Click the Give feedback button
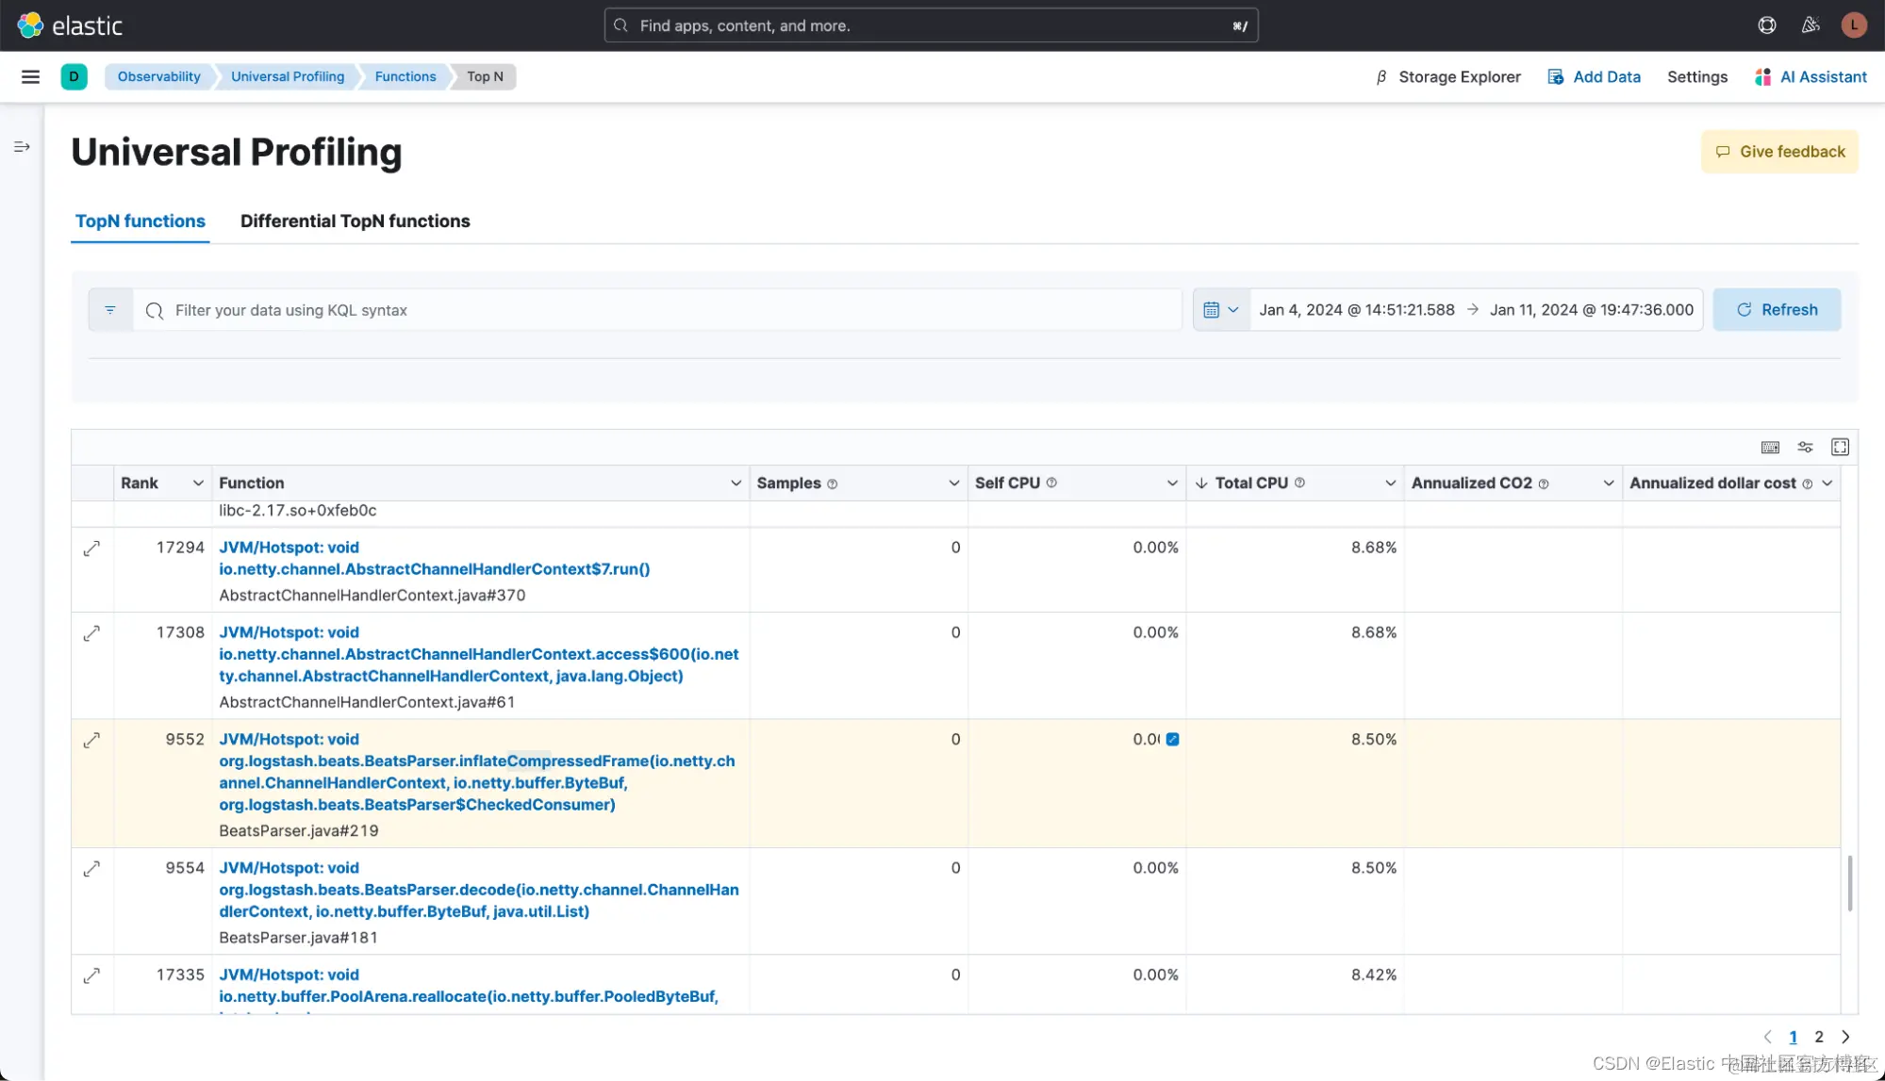Image resolution: width=1885 pixels, height=1081 pixels. pyautogui.click(x=1779, y=152)
